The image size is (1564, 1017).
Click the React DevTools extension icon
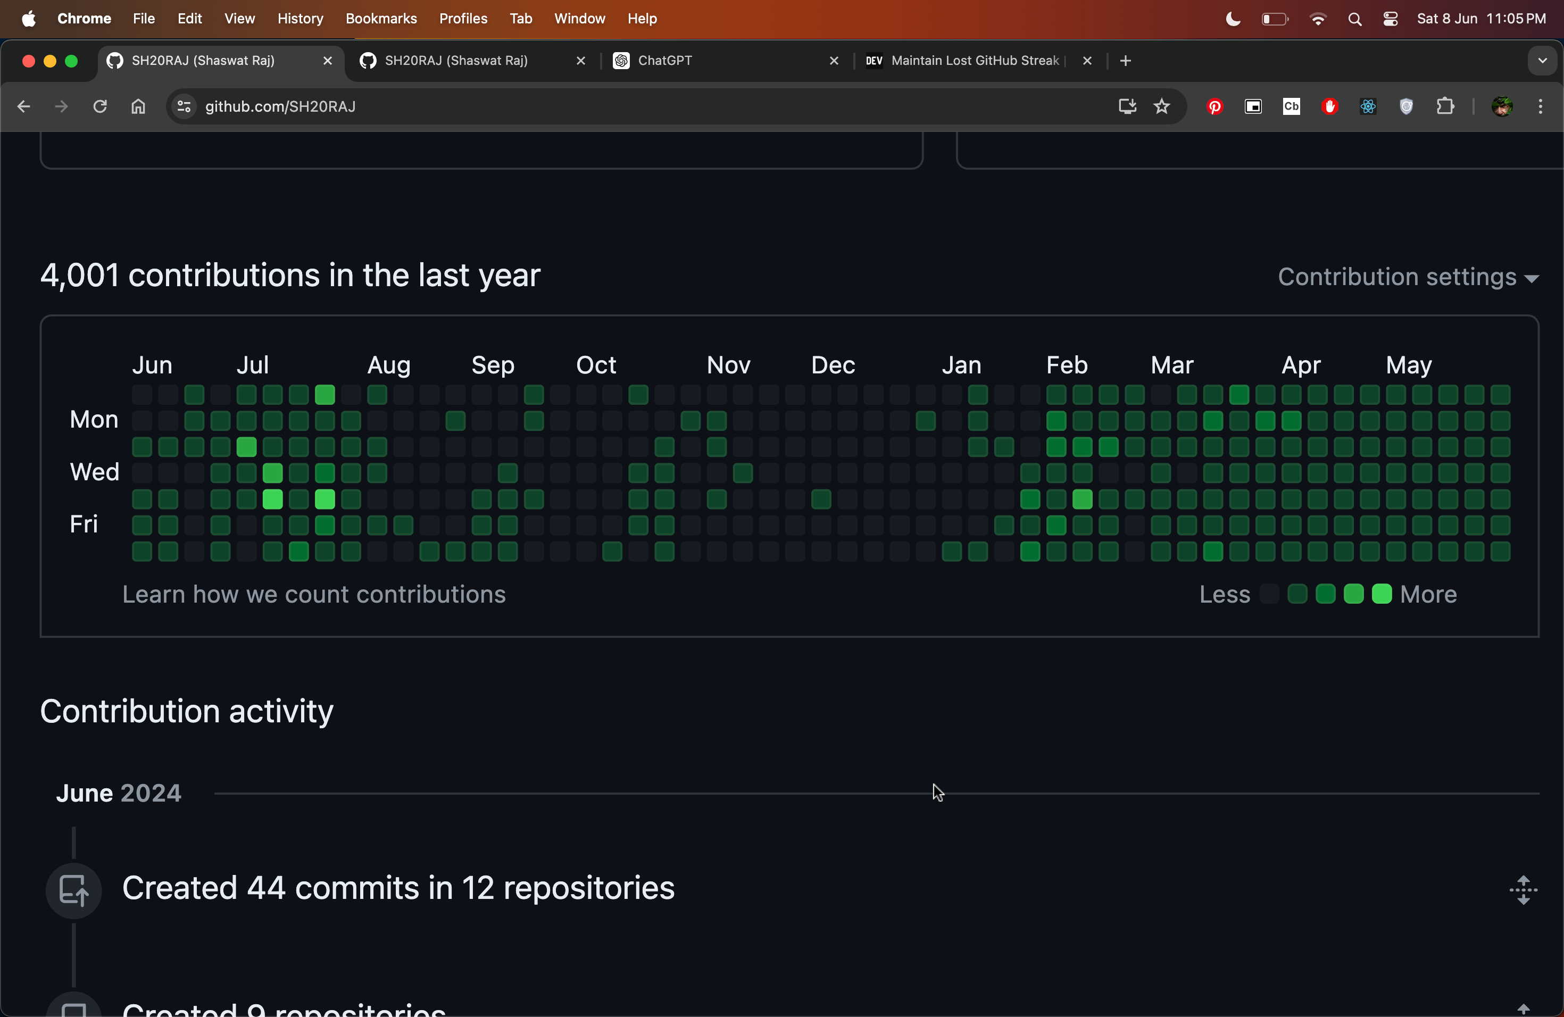point(1368,106)
